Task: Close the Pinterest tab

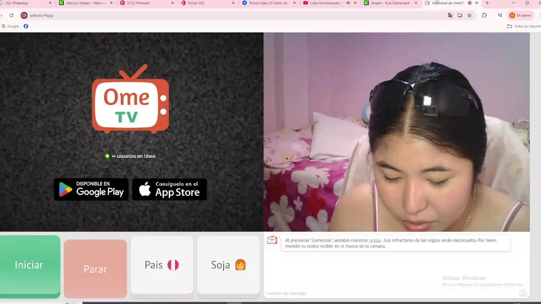Action: click(x=172, y=3)
